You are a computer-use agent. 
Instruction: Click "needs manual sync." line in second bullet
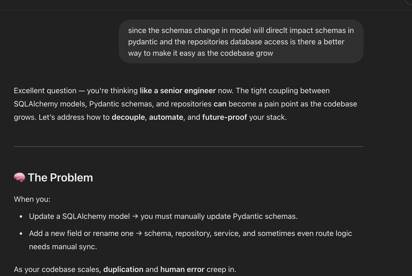(63, 247)
